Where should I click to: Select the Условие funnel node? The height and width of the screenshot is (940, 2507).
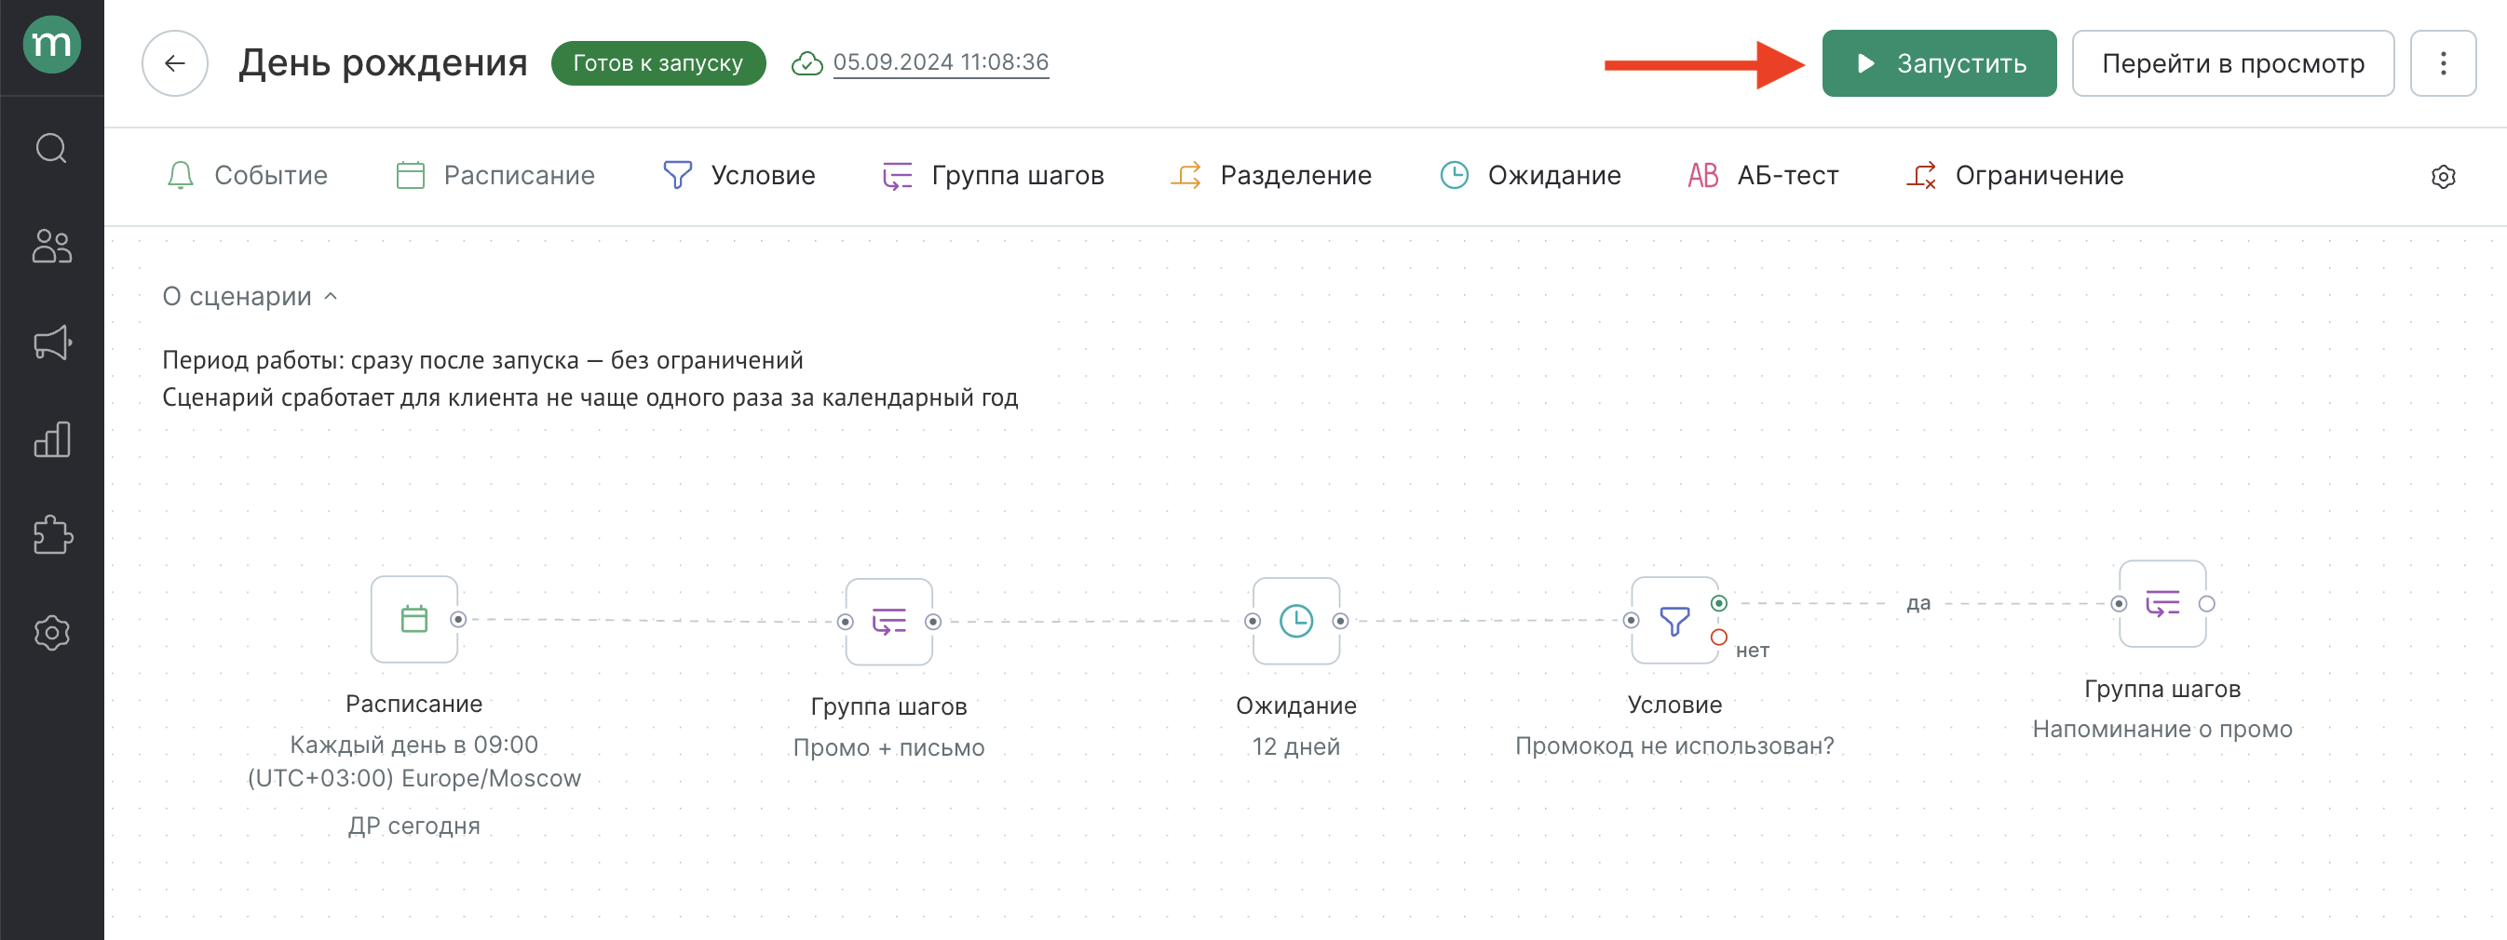(1674, 620)
